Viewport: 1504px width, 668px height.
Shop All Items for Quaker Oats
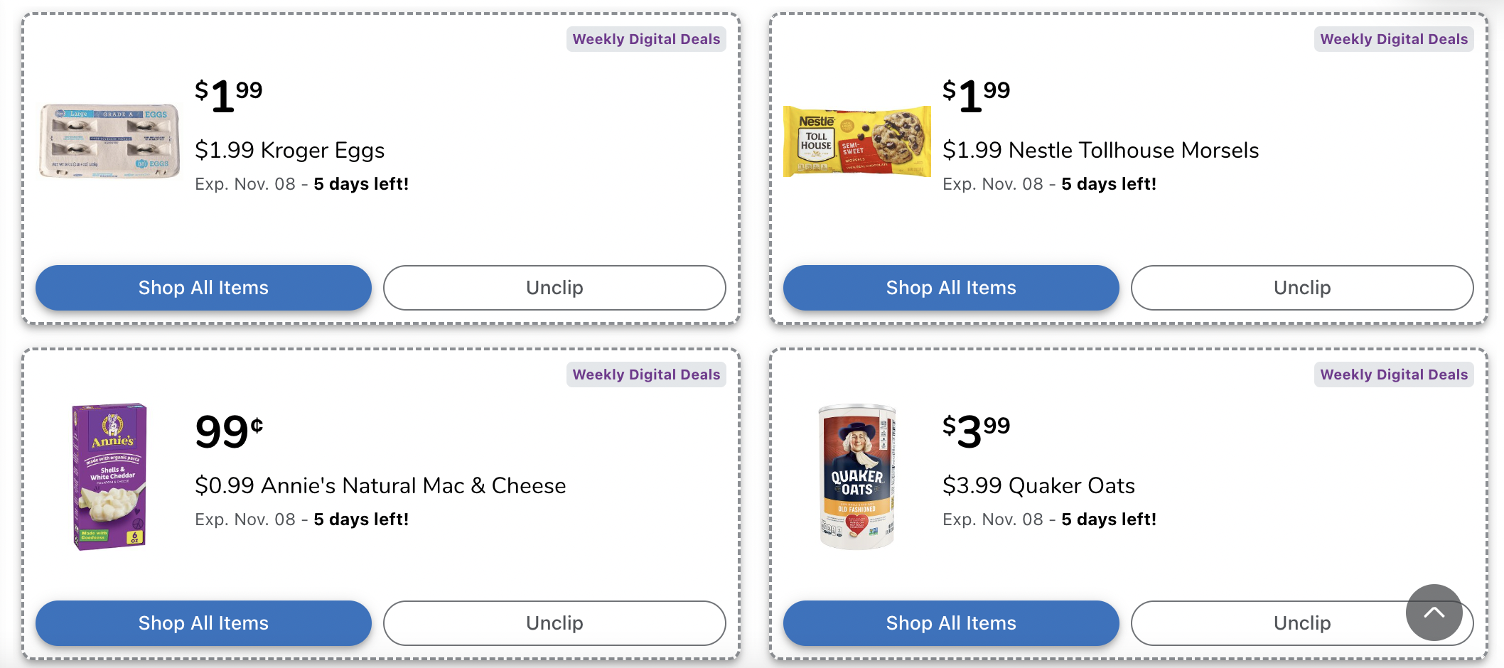coord(950,623)
